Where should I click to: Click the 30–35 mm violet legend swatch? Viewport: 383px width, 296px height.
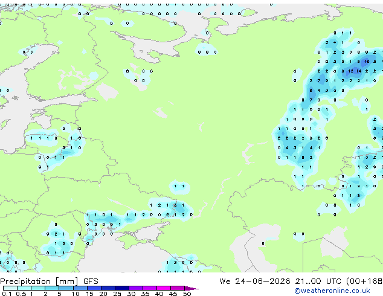coord(136,288)
